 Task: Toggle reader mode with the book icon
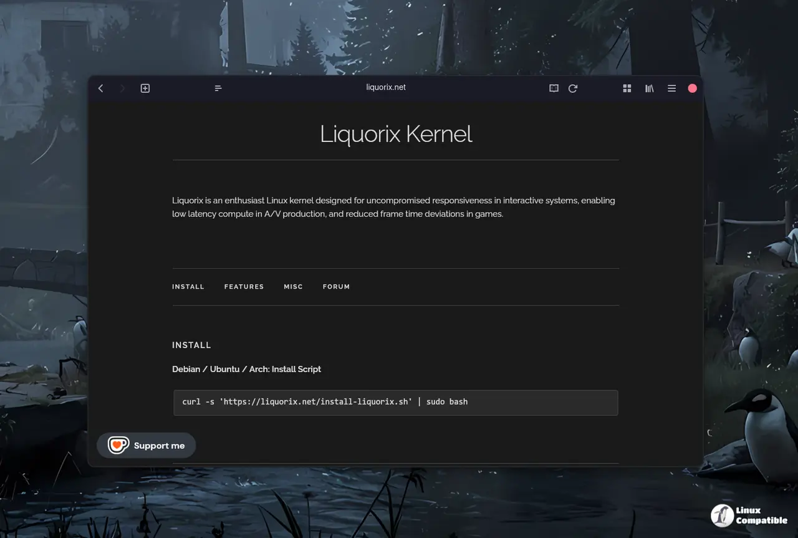(x=554, y=89)
